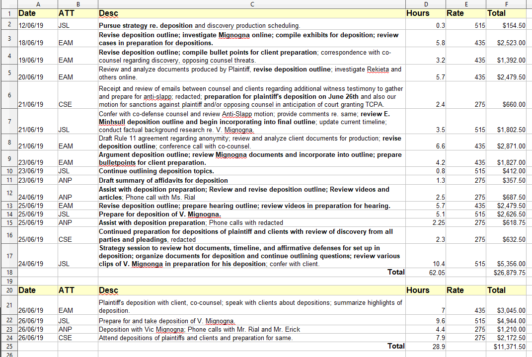Image resolution: width=532 pixels, height=357 pixels.
Task: Click the amount cell '$3,045.00'
Action: pyautogui.click(x=506, y=305)
